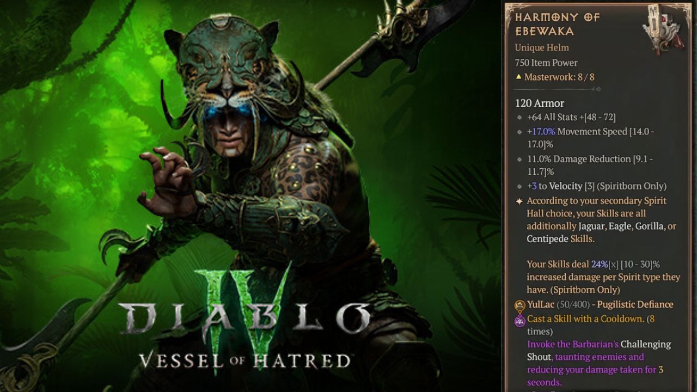Click the YulLac Pugilistic Defiance runeword text
The height and width of the screenshot is (392, 697).
pos(600,304)
